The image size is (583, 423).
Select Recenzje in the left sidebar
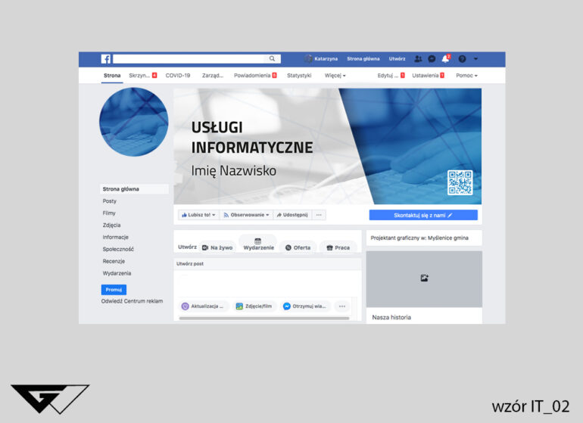pyautogui.click(x=114, y=261)
